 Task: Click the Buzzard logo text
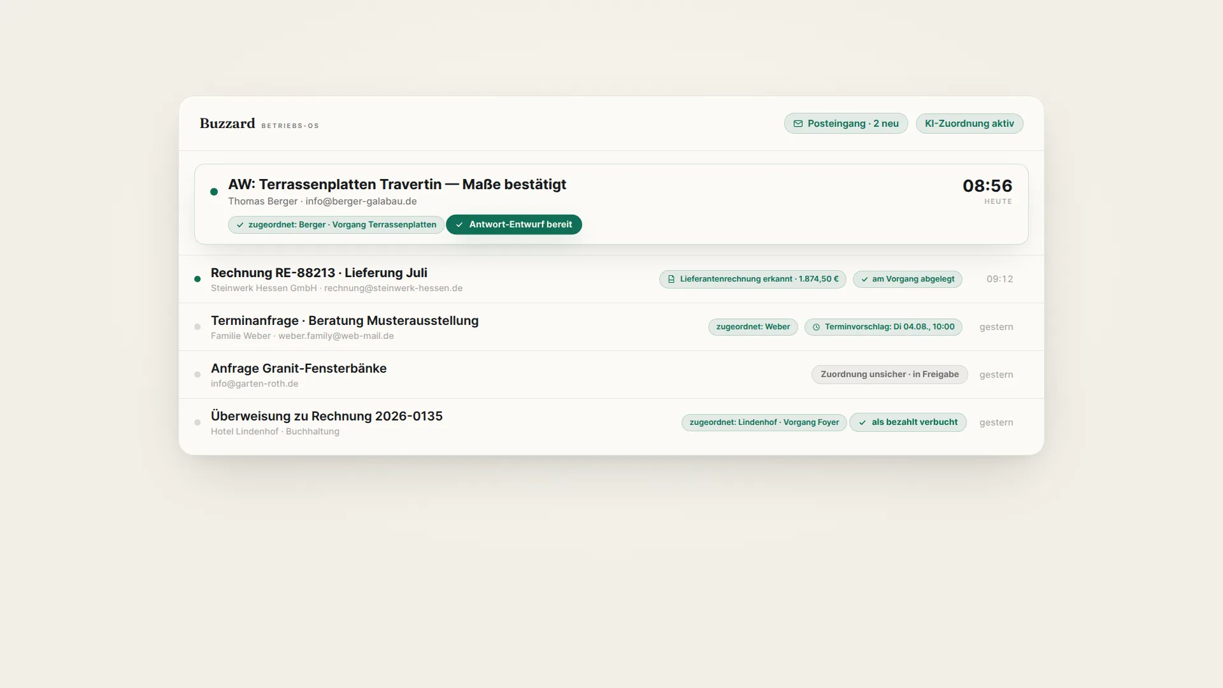coord(227,124)
